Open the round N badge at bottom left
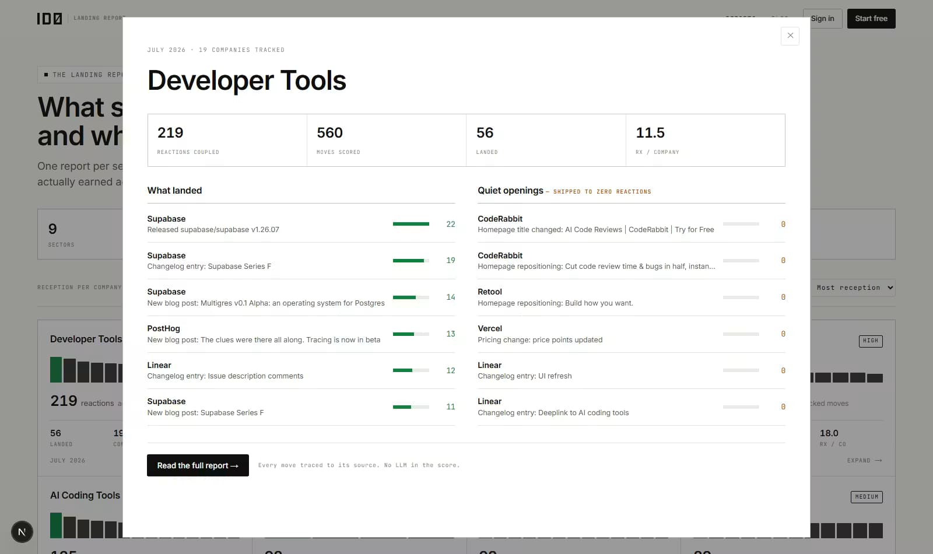 point(22,532)
